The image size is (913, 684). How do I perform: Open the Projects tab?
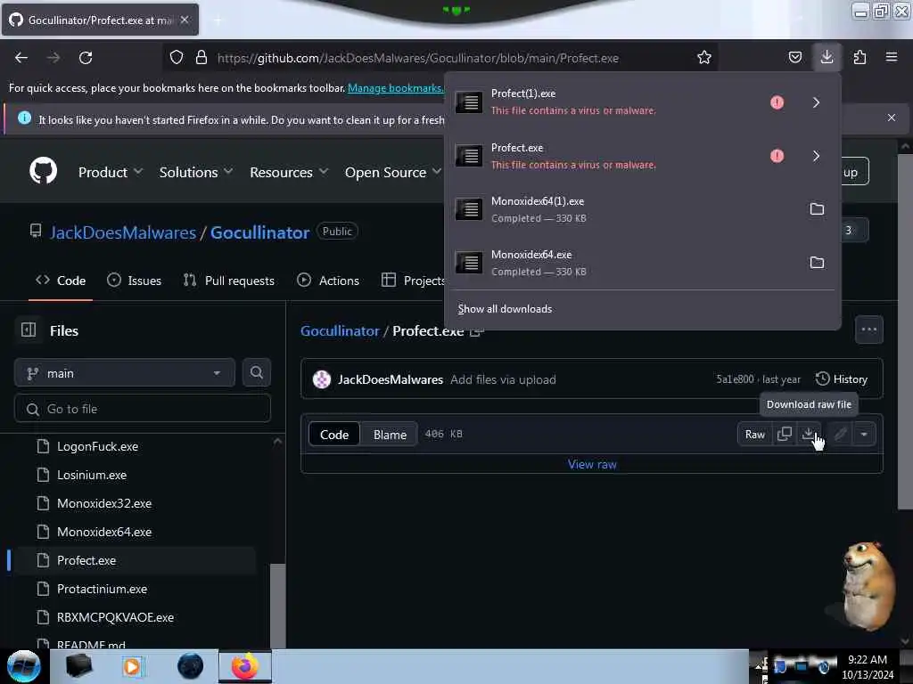click(413, 281)
